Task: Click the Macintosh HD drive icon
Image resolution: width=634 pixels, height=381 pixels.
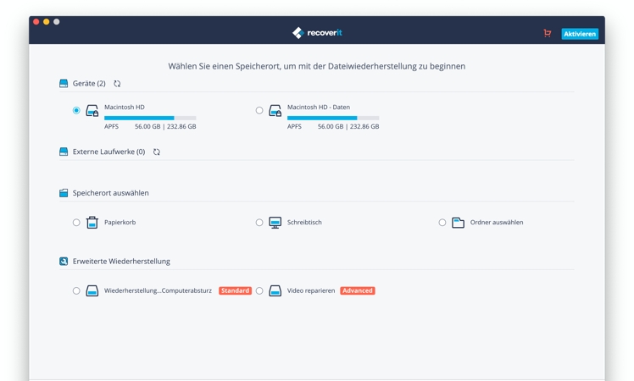Action: [x=92, y=111]
